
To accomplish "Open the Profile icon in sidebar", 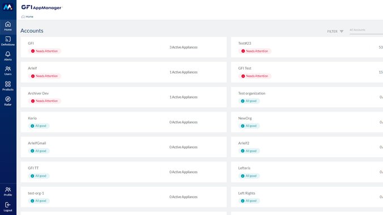I will coord(8,191).
